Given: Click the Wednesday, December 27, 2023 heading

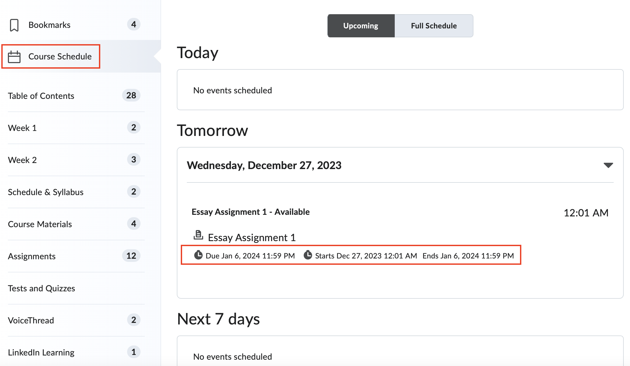Looking at the screenshot, I should 264,165.
